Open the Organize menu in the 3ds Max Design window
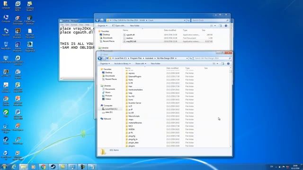 pos(105,64)
